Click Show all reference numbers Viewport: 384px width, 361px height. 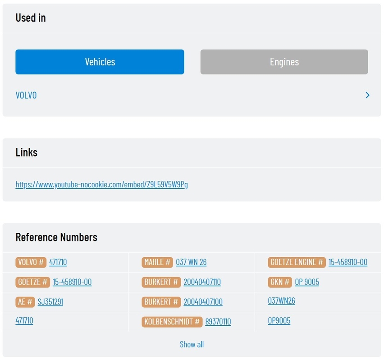[x=192, y=344]
